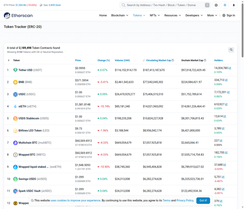This screenshot has height=209, width=244.
Task: Open the cookie usage details link
Action: click(75, 201)
